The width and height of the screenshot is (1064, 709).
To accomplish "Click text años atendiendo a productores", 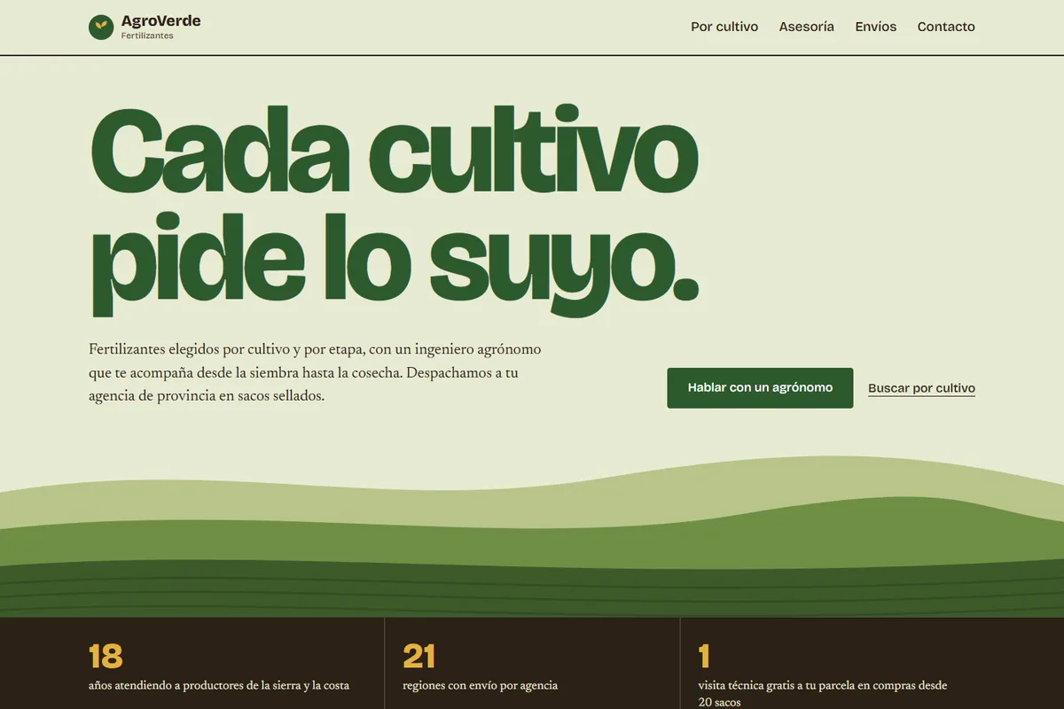I will (219, 686).
